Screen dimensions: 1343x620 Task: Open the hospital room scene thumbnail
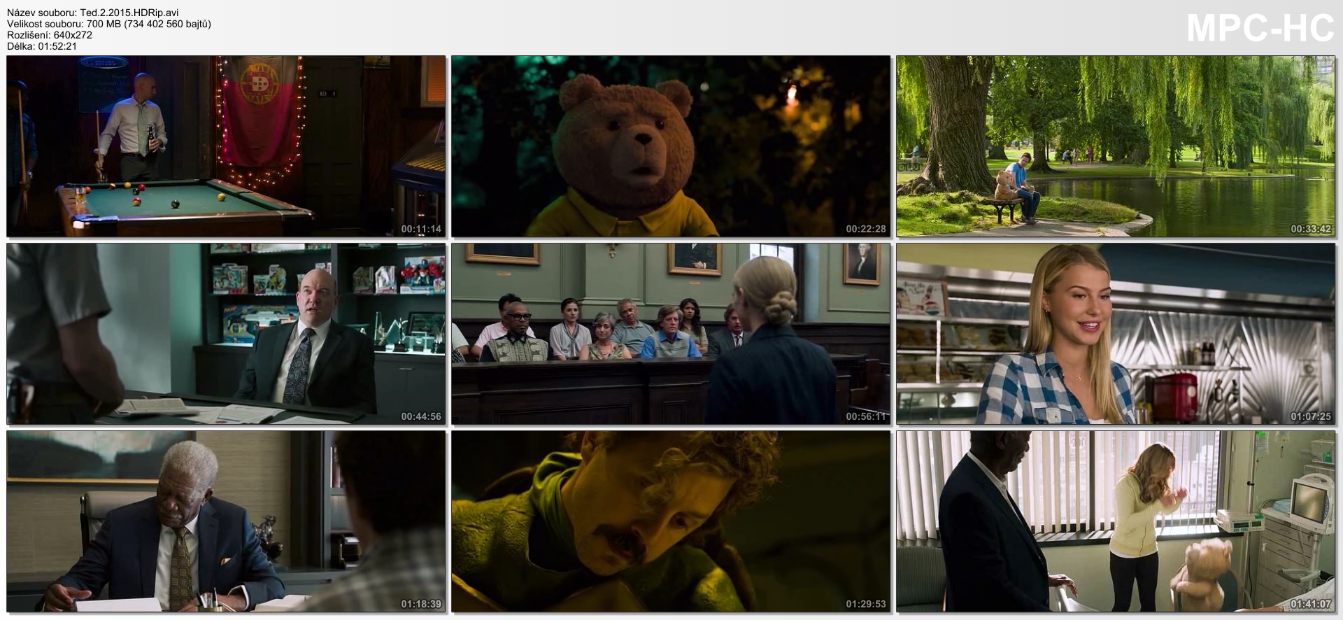(x=1116, y=521)
